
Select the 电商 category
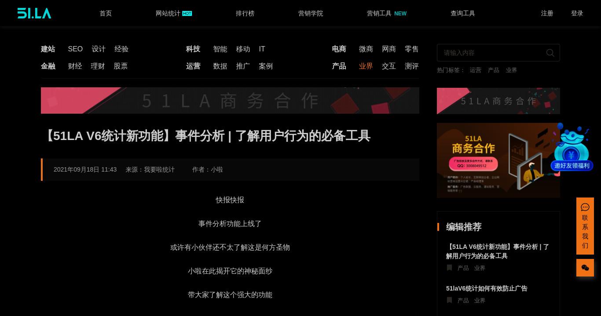click(x=339, y=49)
